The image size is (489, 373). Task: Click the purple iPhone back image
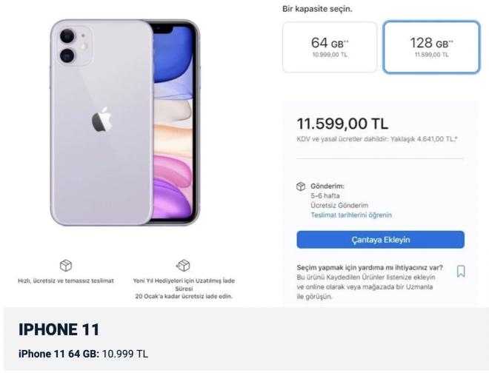pyautogui.click(x=104, y=170)
